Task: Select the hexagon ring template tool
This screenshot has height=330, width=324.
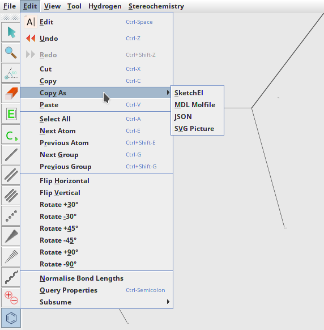Action: point(11,318)
